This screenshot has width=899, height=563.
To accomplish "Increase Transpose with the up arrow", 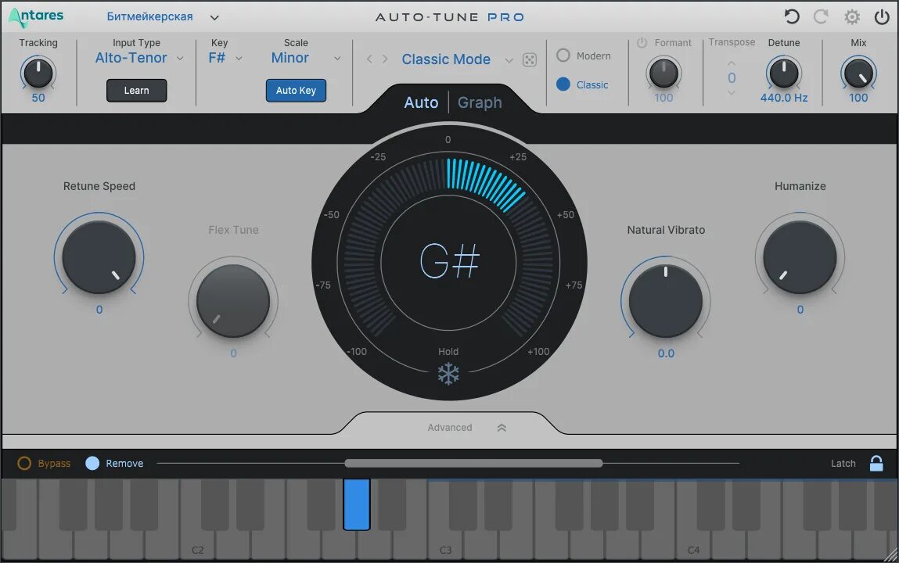I will 731,63.
